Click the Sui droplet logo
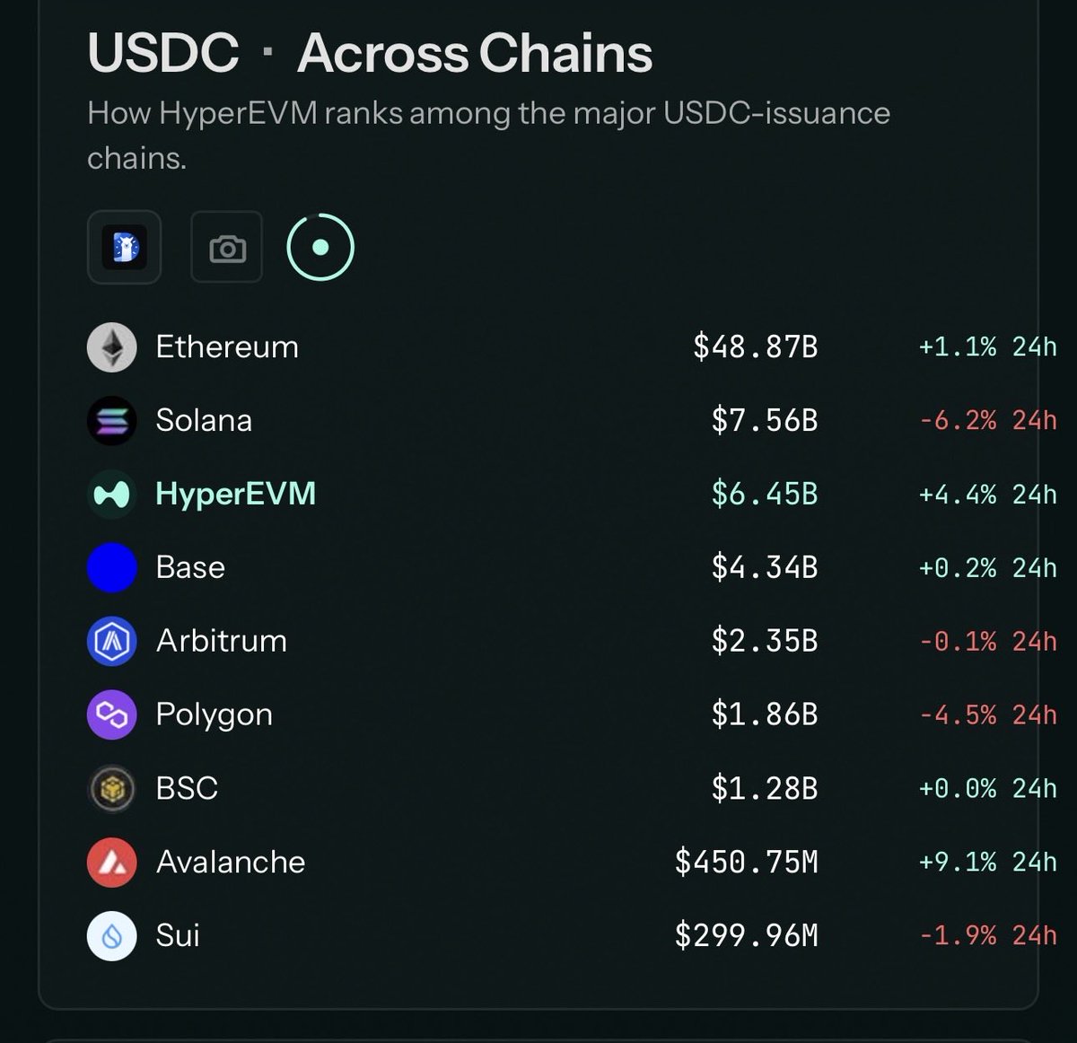The width and height of the screenshot is (1077, 1043). [112, 935]
